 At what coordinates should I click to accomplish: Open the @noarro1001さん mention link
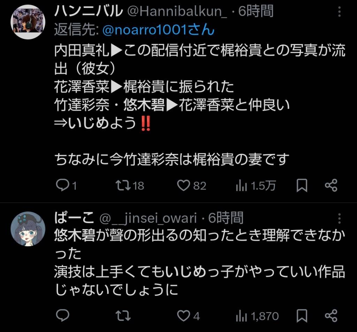pos(159,30)
